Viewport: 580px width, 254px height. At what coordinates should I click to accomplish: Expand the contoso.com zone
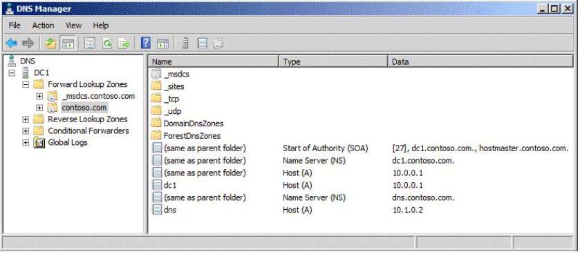click(x=39, y=108)
